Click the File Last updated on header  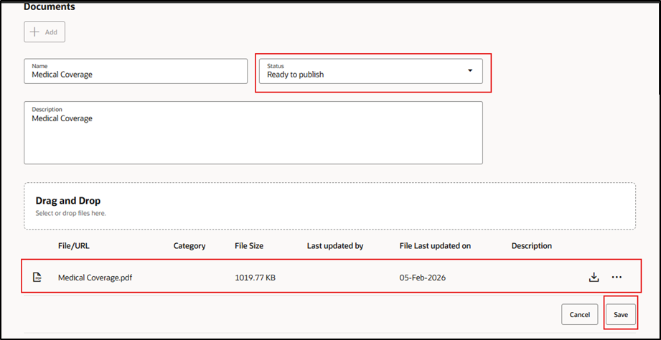pyautogui.click(x=435, y=245)
